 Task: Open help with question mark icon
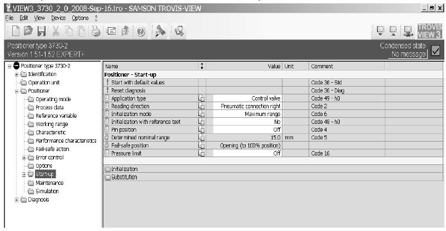141,31
